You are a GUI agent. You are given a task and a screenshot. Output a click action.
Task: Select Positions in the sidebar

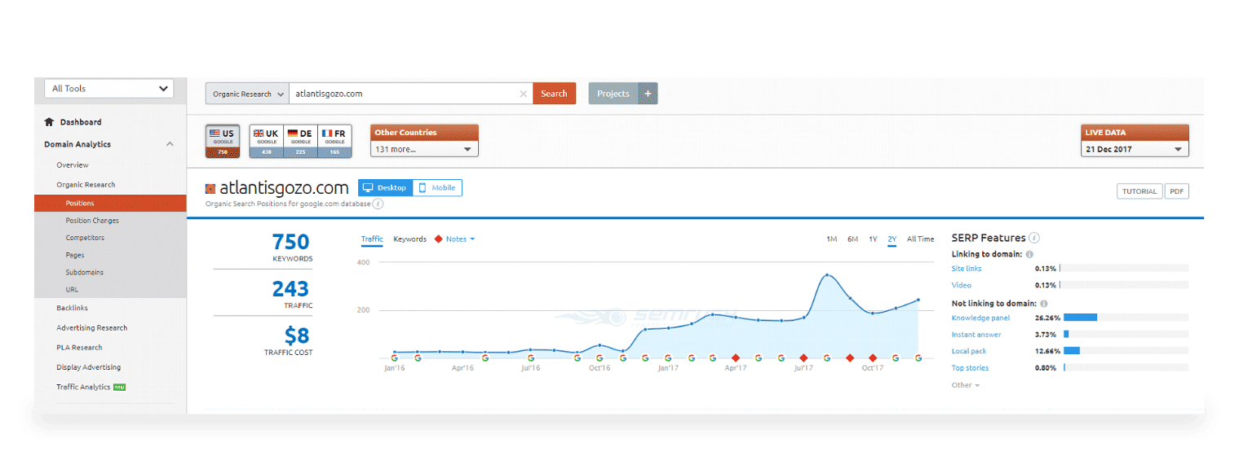point(110,204)
